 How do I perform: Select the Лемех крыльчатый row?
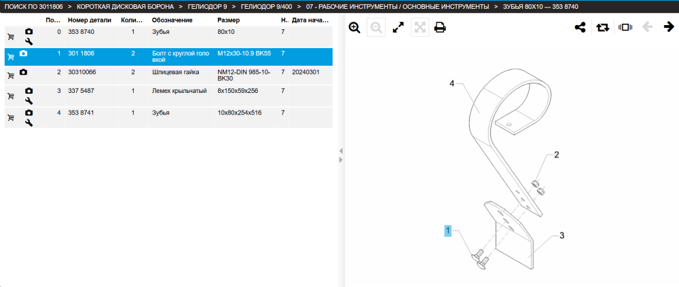[x=168, y=96]
